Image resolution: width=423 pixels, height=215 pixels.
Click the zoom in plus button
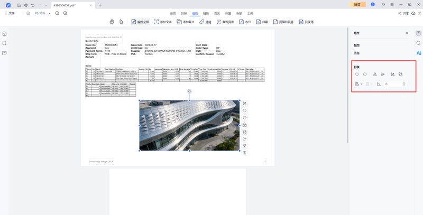pos(65,13)
